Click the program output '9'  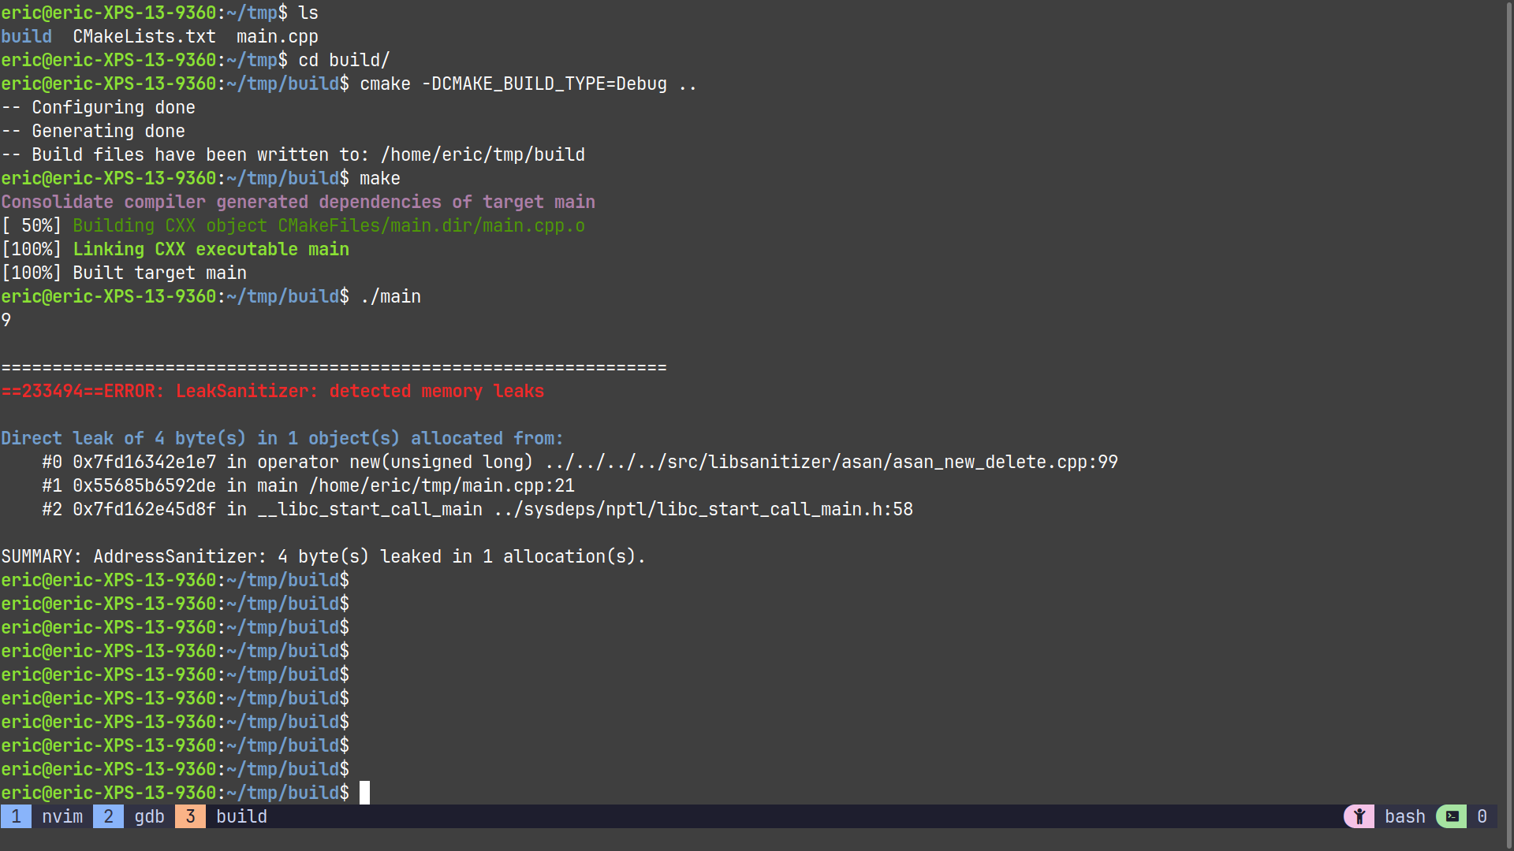coord(6,320)
